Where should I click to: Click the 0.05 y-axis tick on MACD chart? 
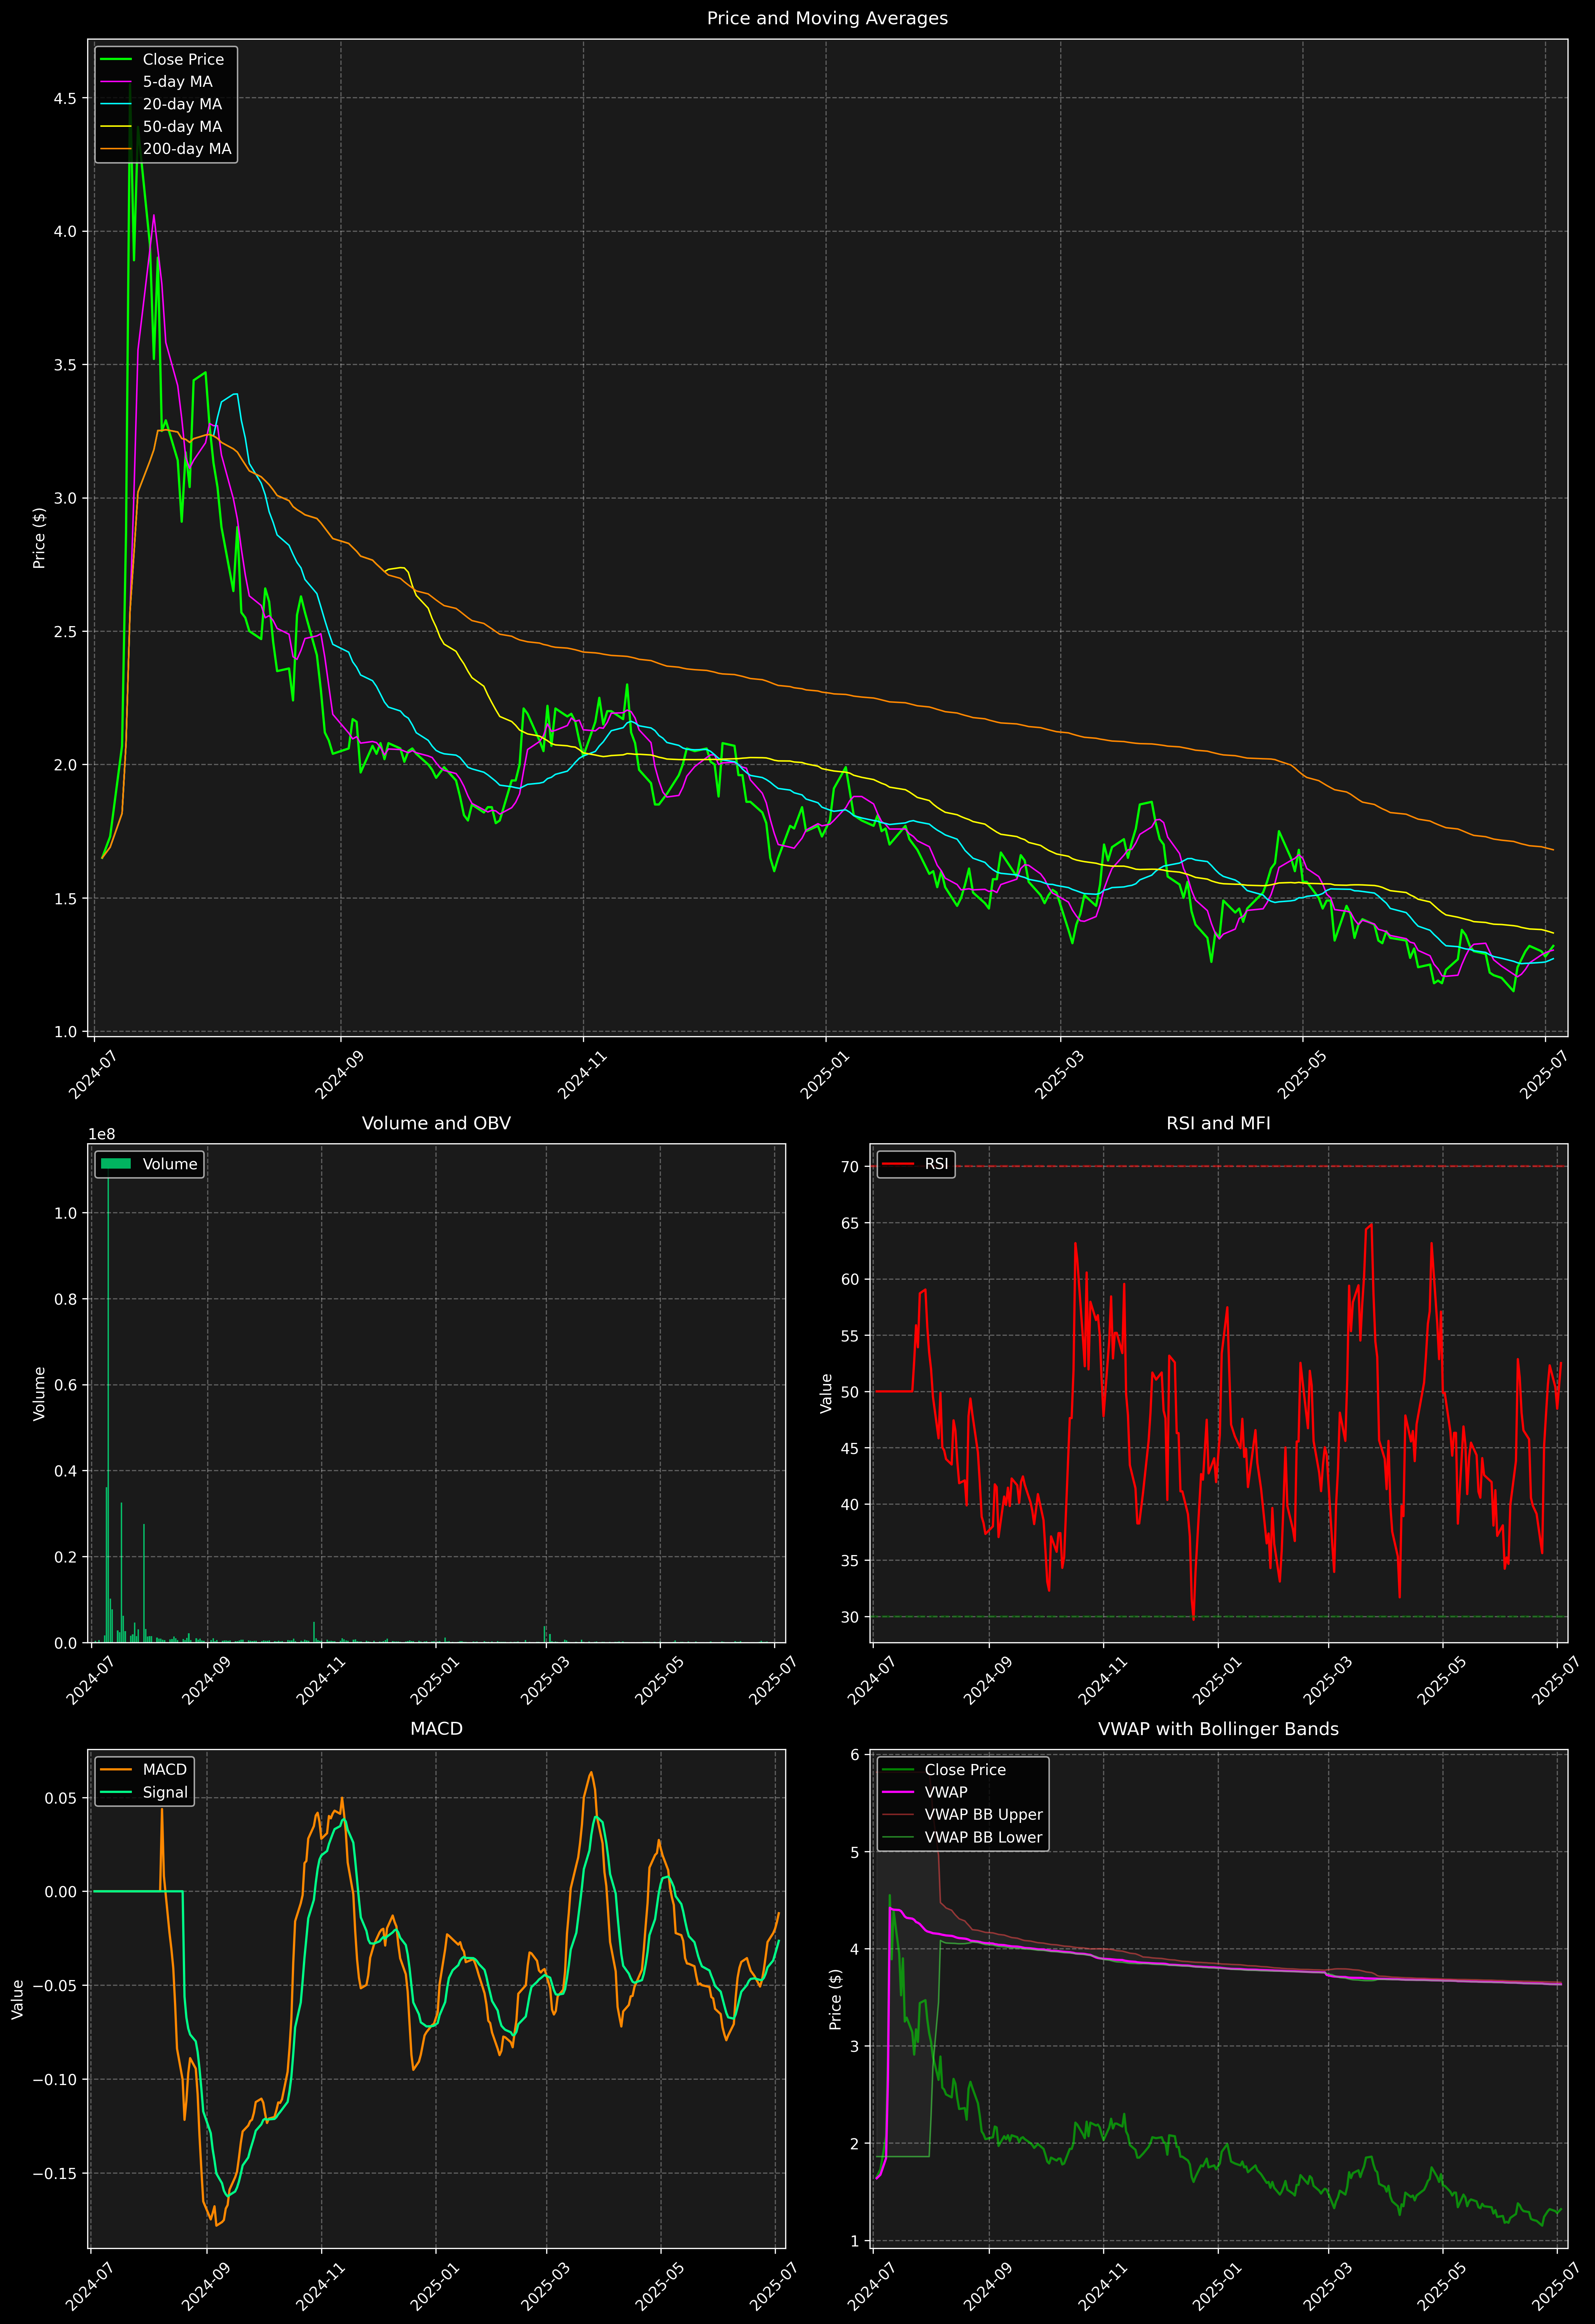[x=61, y=1798]
